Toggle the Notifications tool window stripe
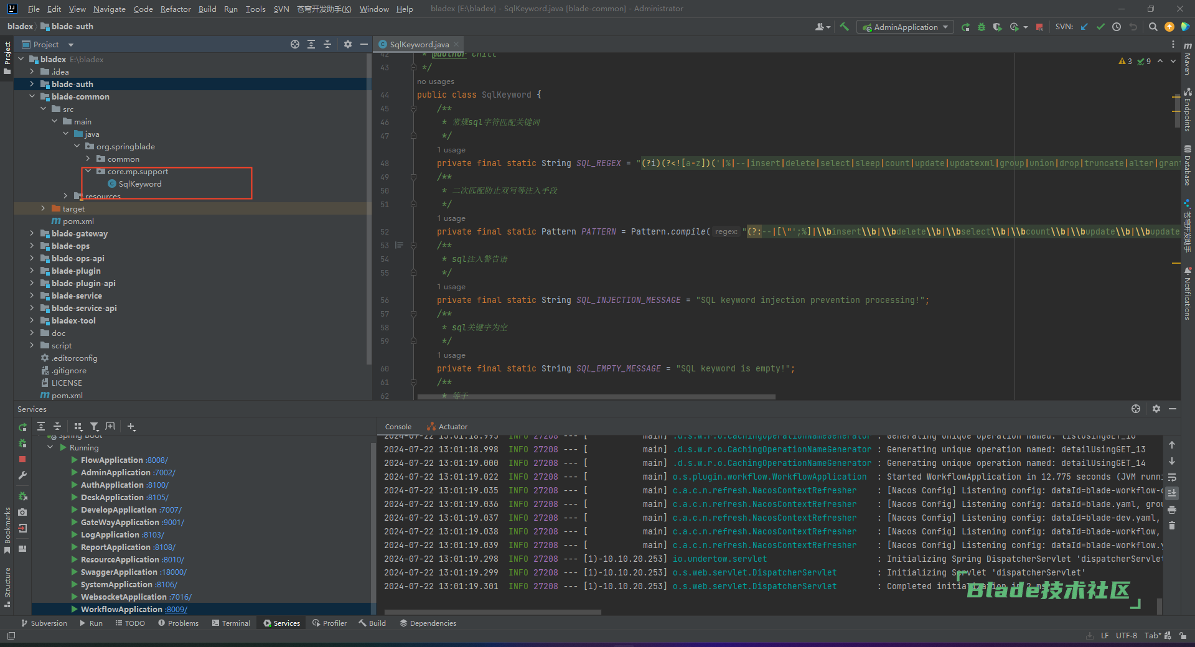Screen dimensions: 1195x647 1188,294
